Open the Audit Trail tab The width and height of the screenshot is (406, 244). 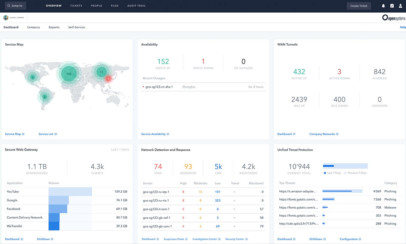136,6
